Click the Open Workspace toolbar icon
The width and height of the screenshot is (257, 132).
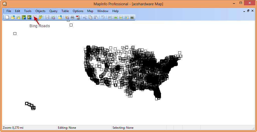pyautogui.click(x=18, y=17)
